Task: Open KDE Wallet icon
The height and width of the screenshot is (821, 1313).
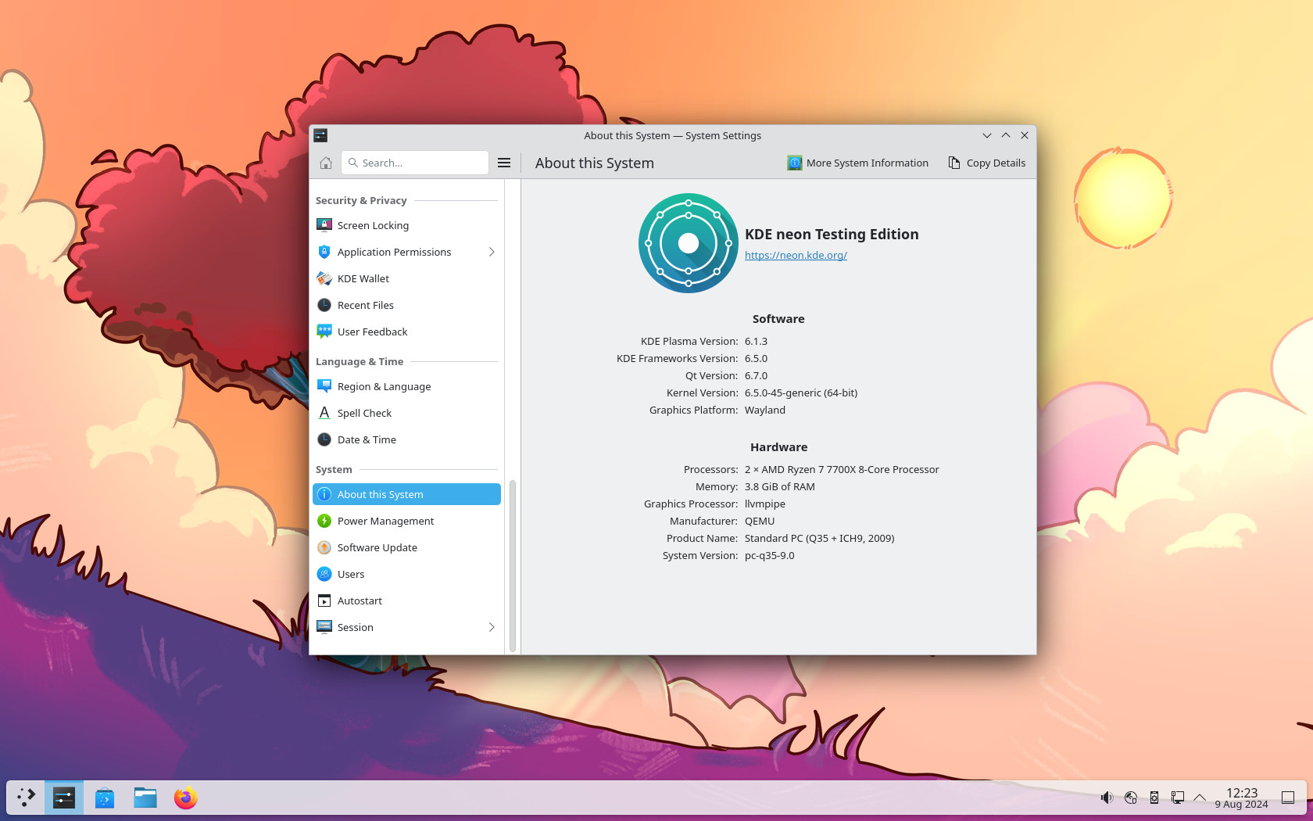Action: click(x=324, y=278)
